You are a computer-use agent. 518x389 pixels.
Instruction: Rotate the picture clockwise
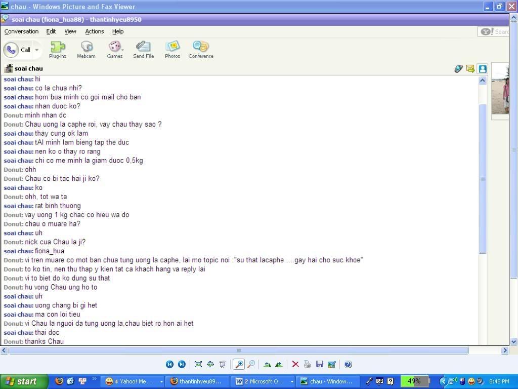coord(267,364)
